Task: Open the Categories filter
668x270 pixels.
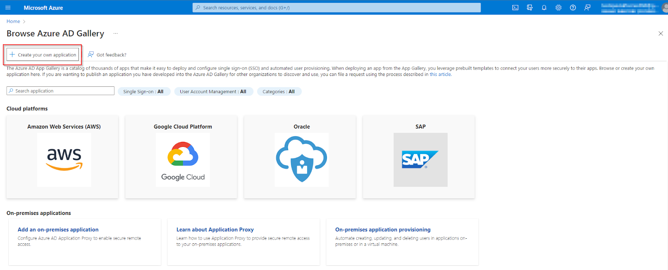Action: coord(279,91)
